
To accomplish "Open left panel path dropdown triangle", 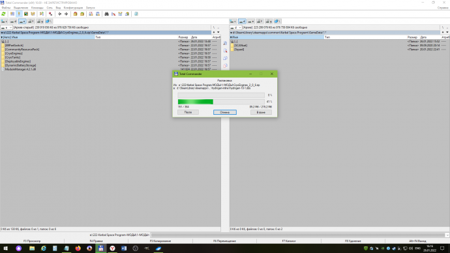I will click(x=2, y=33).
